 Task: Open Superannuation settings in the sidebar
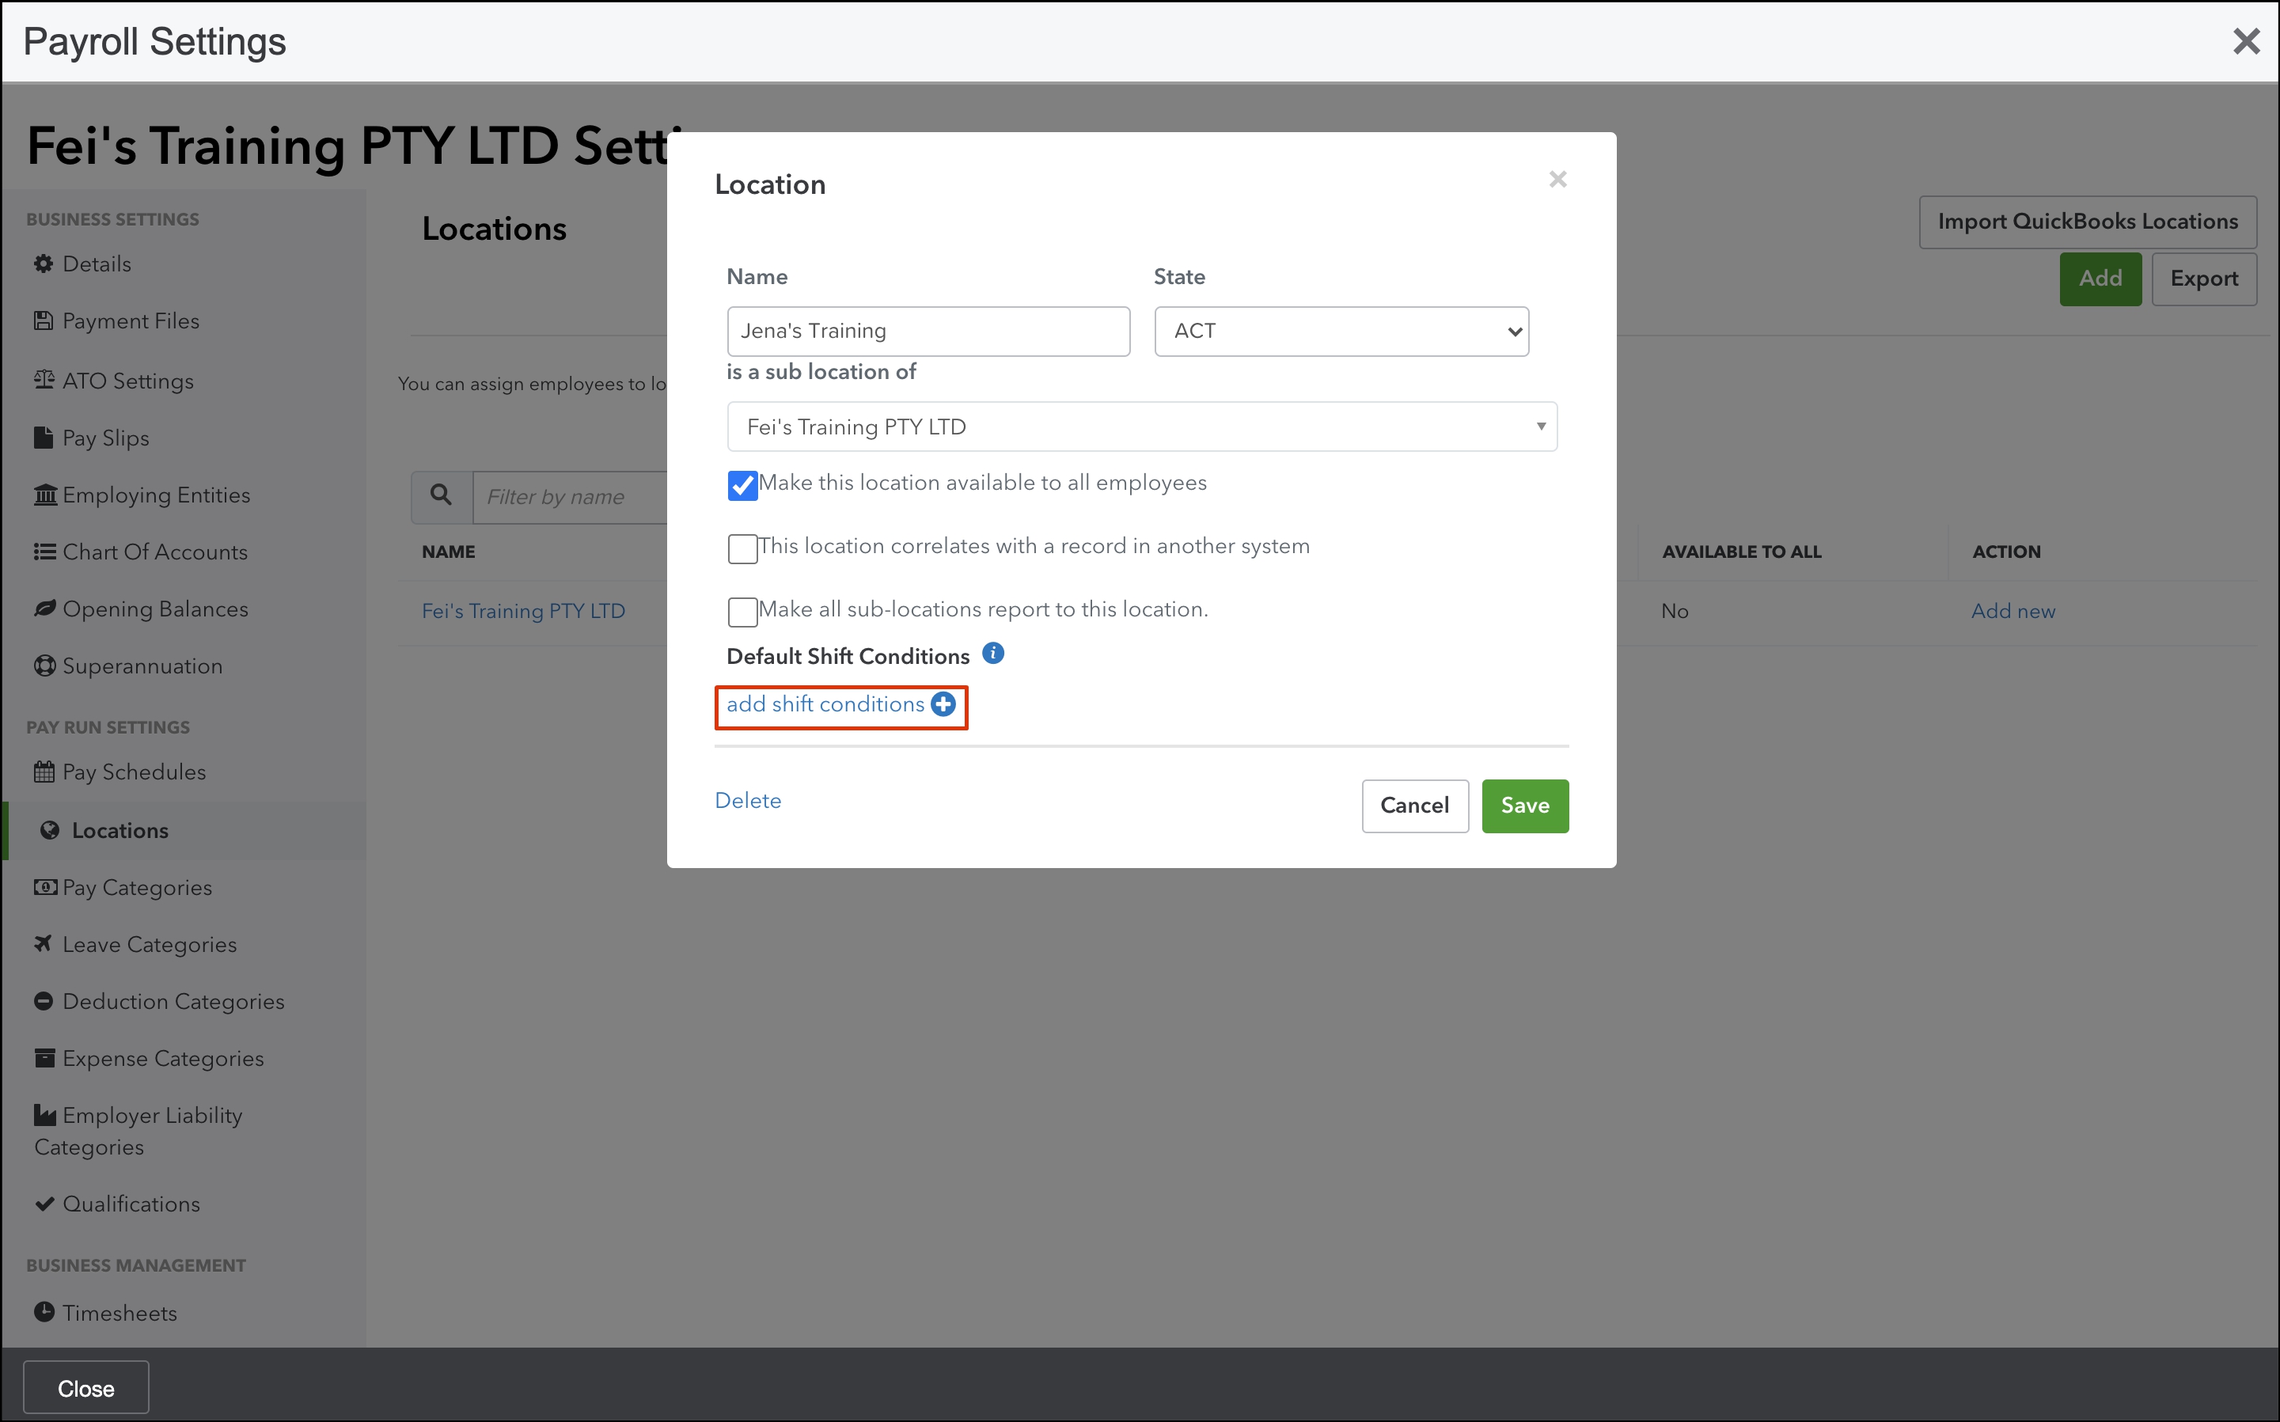point(142,667)
